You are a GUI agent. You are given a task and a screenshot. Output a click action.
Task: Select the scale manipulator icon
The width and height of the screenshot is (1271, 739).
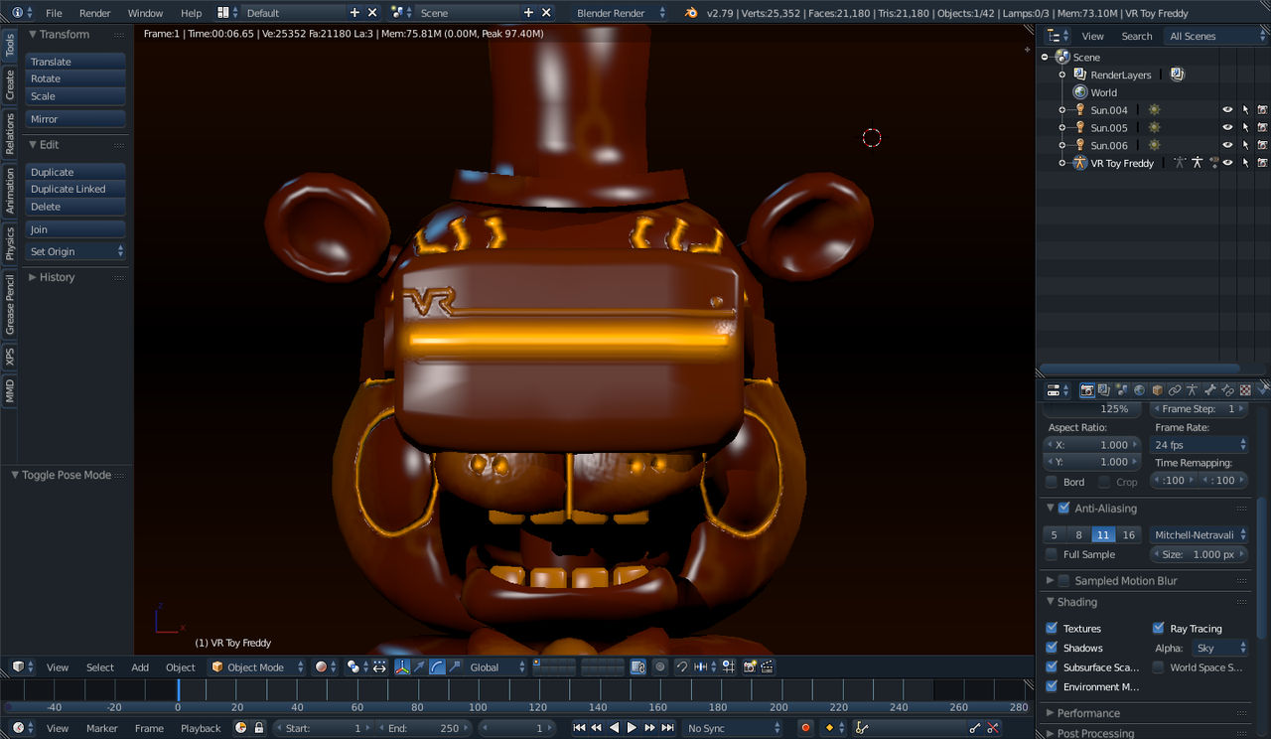(455, 666)
